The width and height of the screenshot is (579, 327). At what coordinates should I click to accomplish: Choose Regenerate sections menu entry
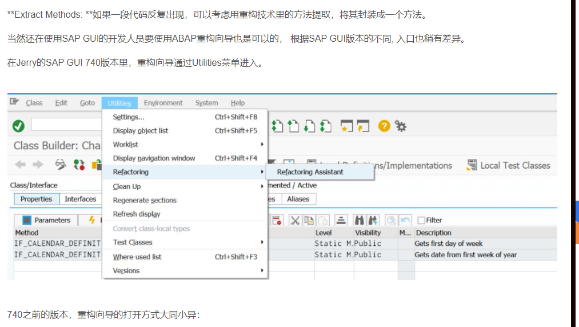185,200
